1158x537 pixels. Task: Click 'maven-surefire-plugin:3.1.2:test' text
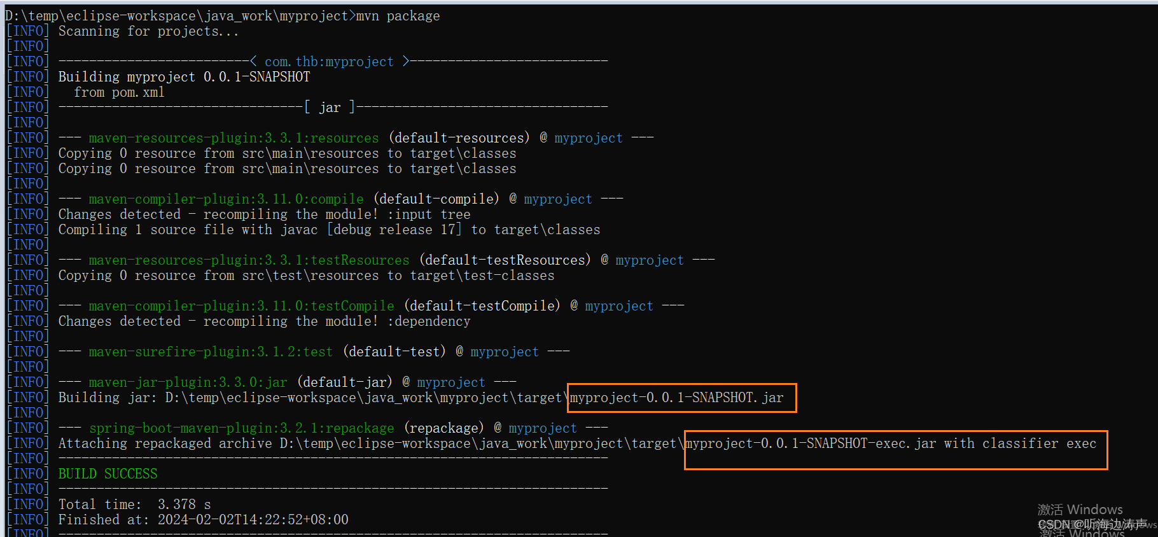pos(211,352)
